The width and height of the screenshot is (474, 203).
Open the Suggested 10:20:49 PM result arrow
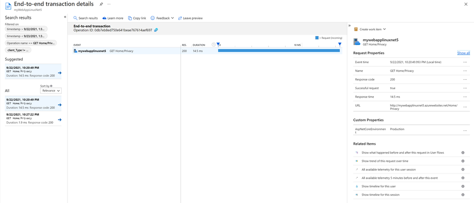click(x=60, y=73)
